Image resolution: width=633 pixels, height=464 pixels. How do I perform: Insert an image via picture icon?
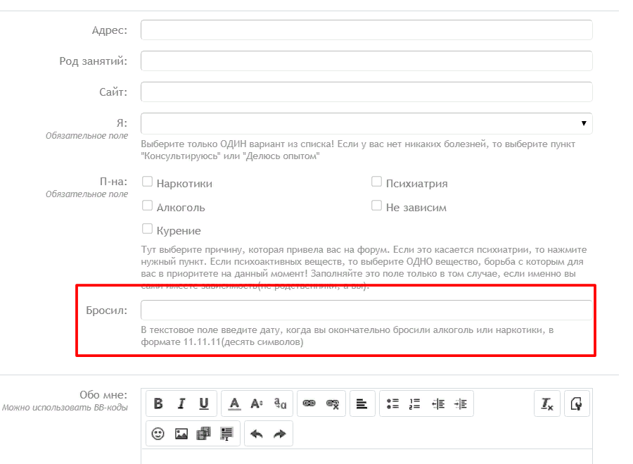(x=181, y=434)
